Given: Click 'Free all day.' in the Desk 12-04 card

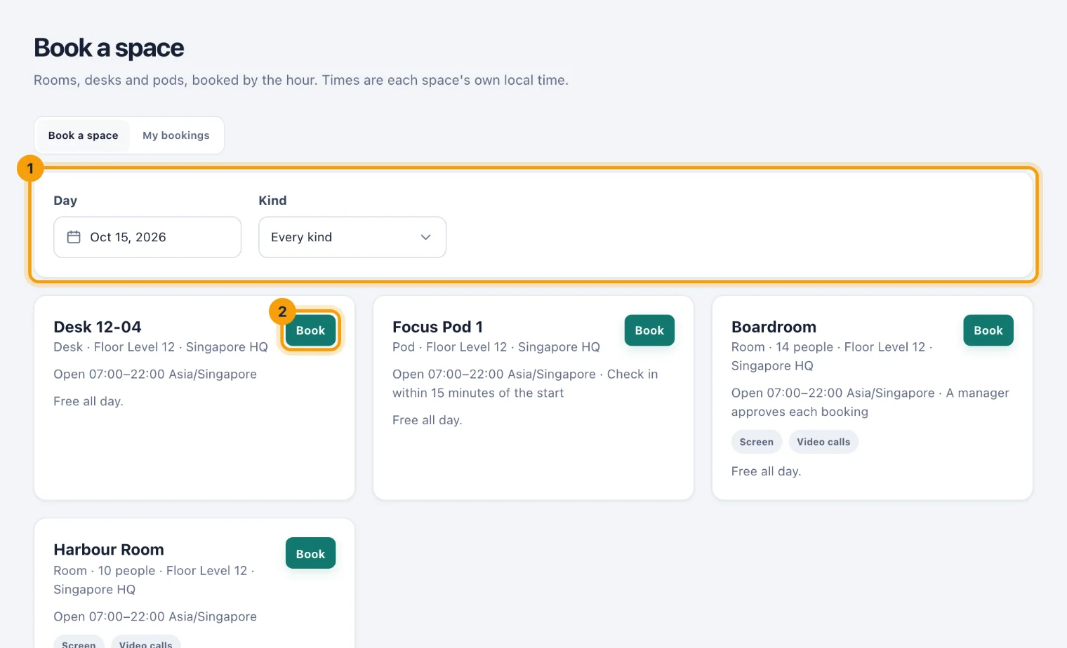Looking at the screenshot, I should 88,401.
